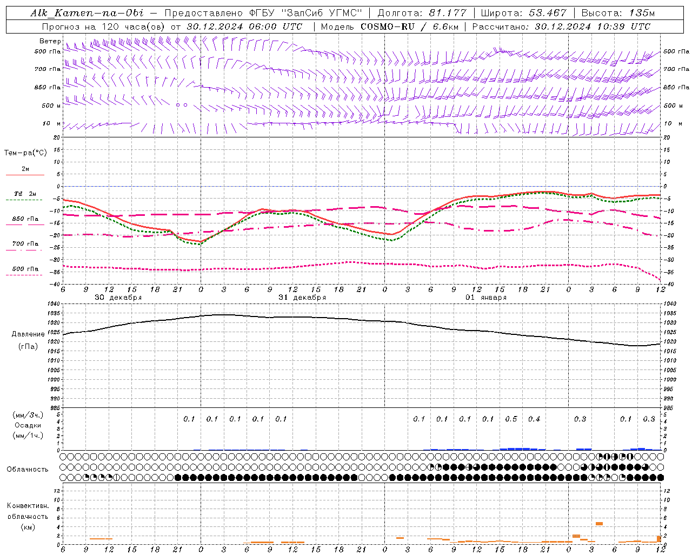Click the orange convective bar near 5 km
Image resolution: width=692 pixels, height=554 pixels.
coord(599,524)
